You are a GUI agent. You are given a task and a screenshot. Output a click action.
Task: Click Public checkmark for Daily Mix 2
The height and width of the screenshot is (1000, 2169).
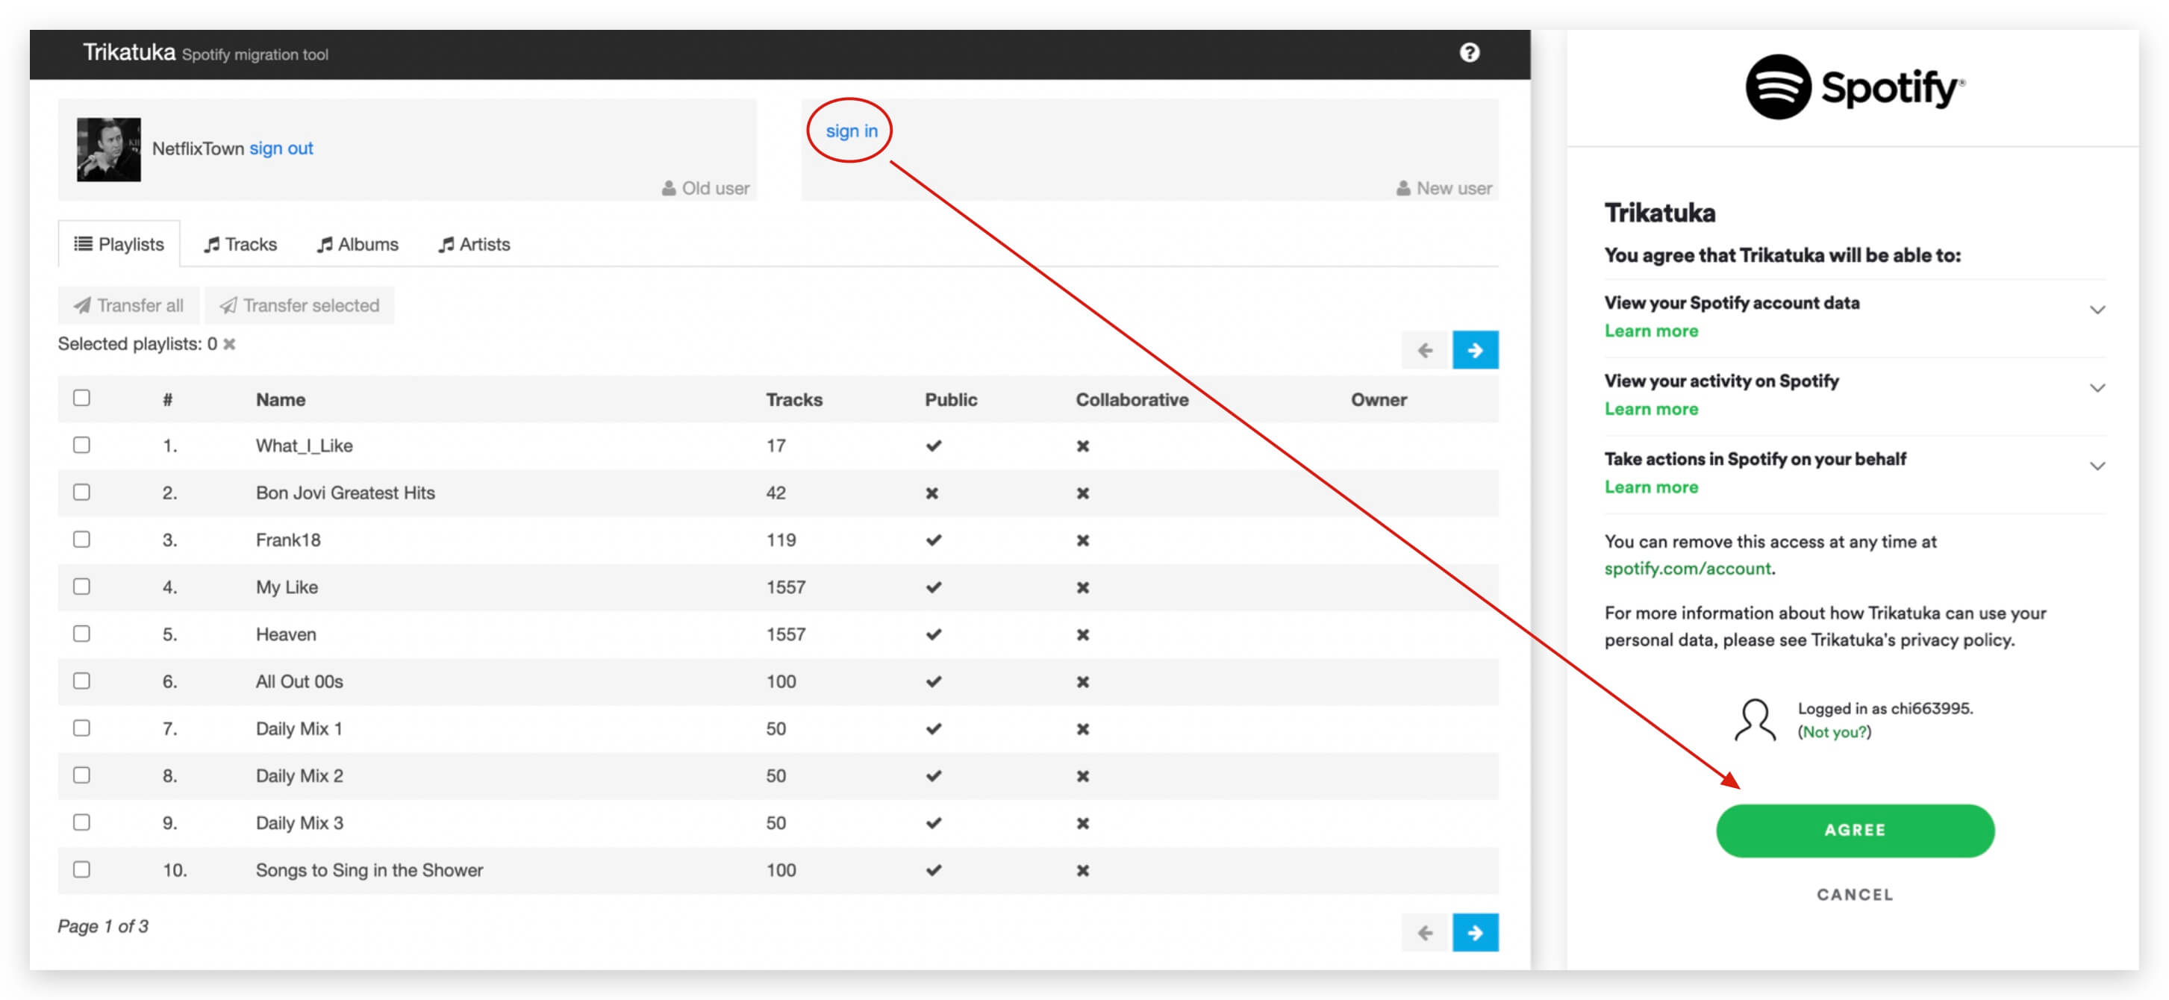(933, 775)
